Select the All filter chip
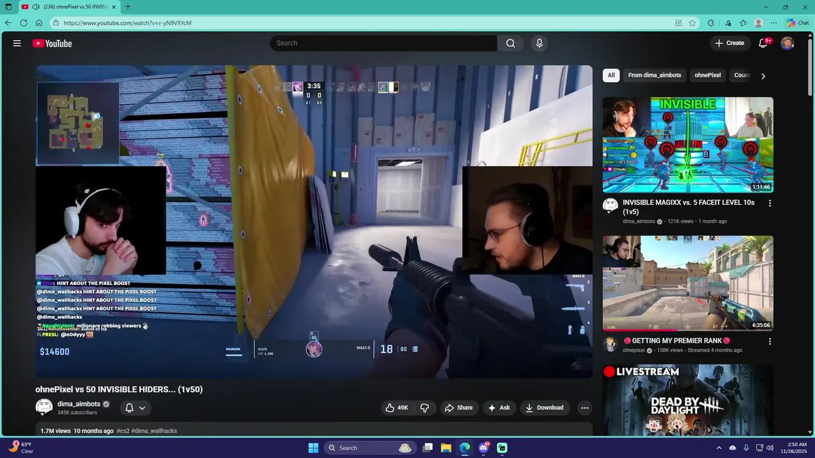This screenshot has height=458, width=815. [611, 75]
